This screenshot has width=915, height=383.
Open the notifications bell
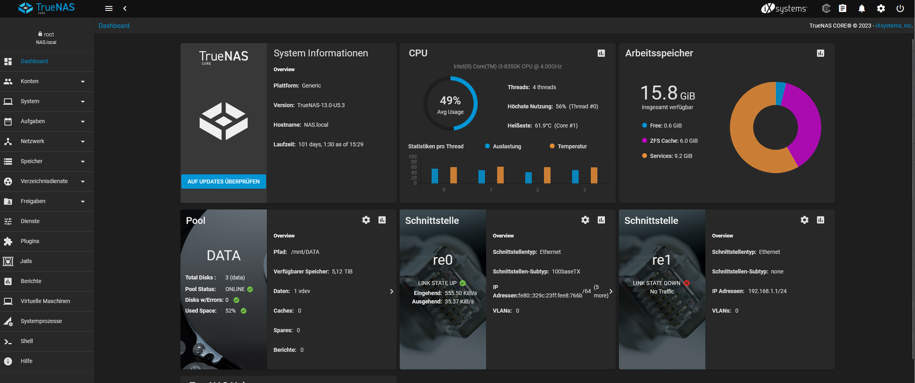pyautogui.click(x=861, y=8)
